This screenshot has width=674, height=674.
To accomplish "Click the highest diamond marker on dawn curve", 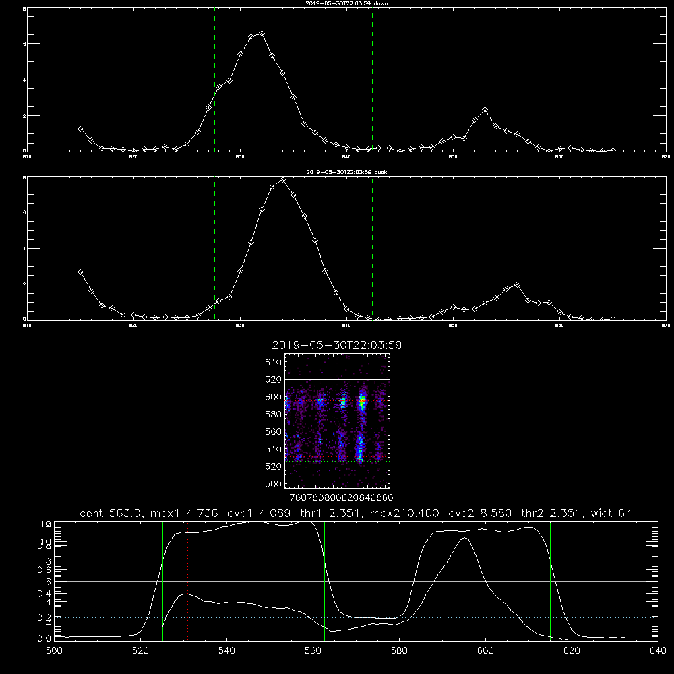I will pos(262,33).
